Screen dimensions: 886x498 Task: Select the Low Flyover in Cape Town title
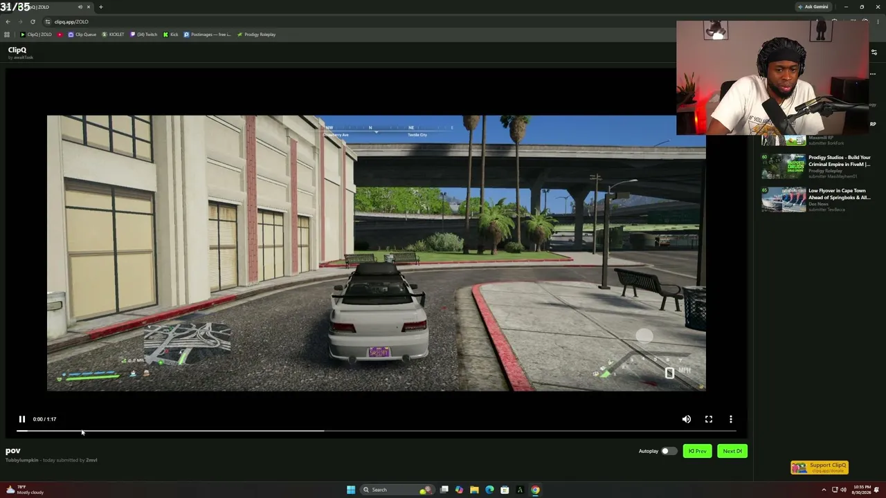pyautogui.click(x=840, y=194)
